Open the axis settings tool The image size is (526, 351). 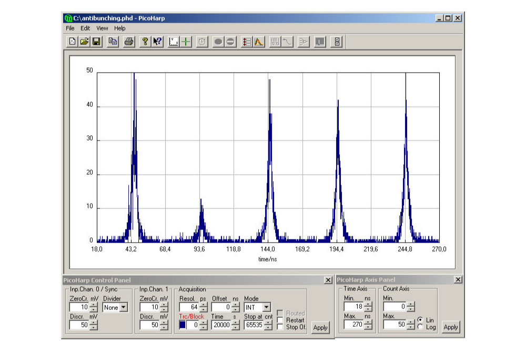pos(174,42)
